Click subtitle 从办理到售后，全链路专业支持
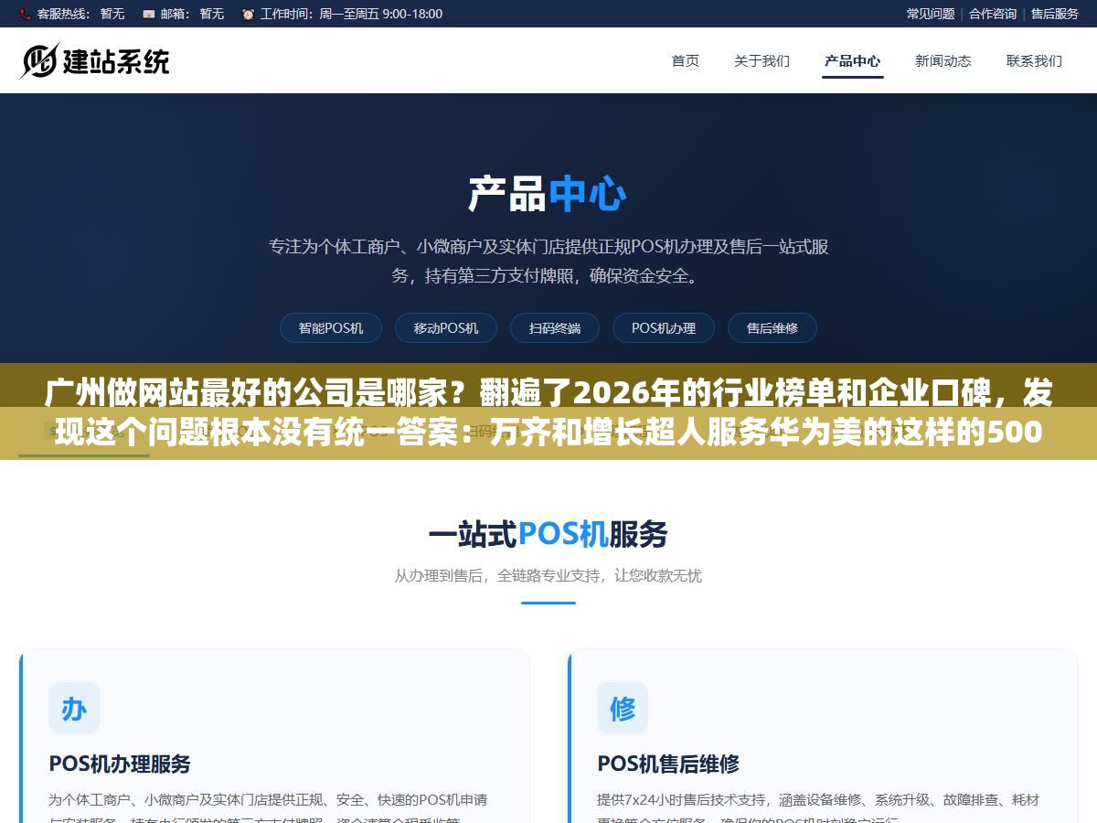This screenshot has width=1097, height=823. tap(548, 576)
